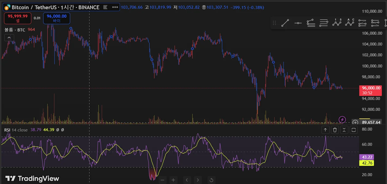Pick the Elliott Impulse Wave 1-5 tool

click(x=337, y=23)
